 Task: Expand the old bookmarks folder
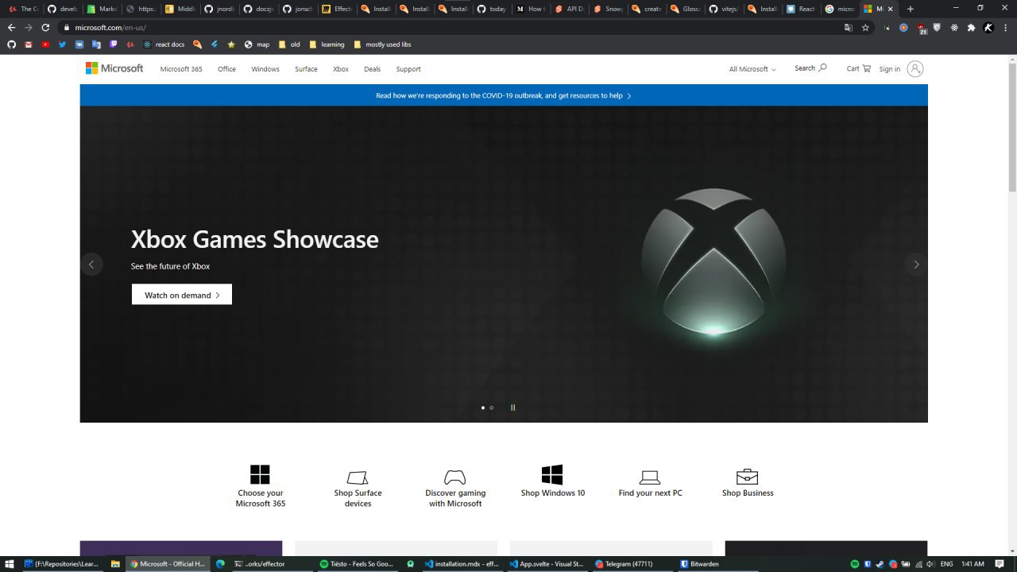point(289,44)
